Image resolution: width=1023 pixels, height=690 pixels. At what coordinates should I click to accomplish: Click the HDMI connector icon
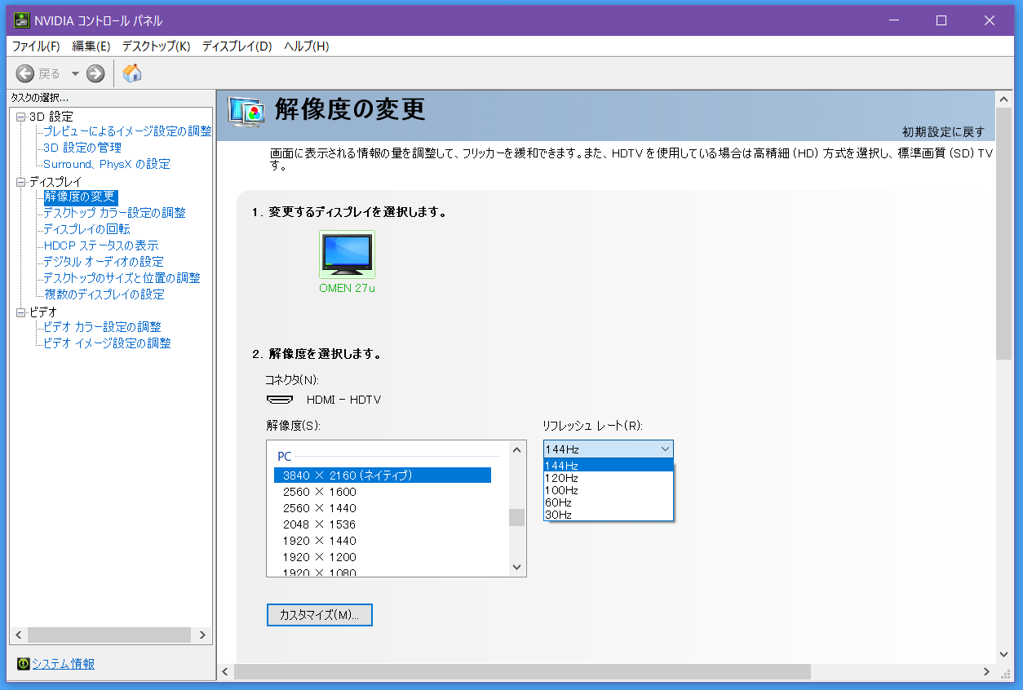coord(280,400)
